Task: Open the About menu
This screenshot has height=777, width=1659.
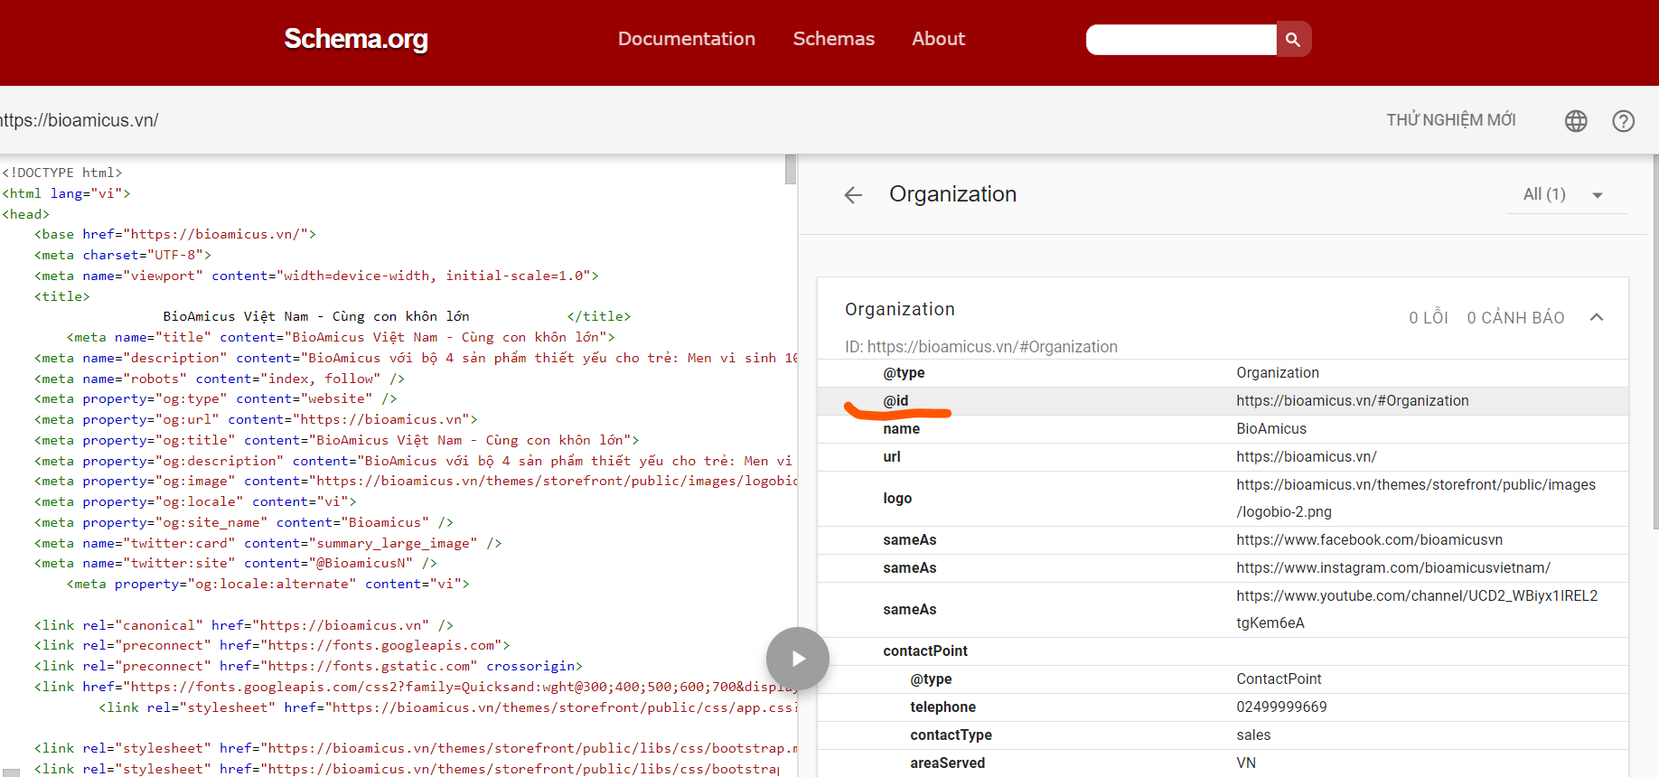Action: click(x=939, y=39)
